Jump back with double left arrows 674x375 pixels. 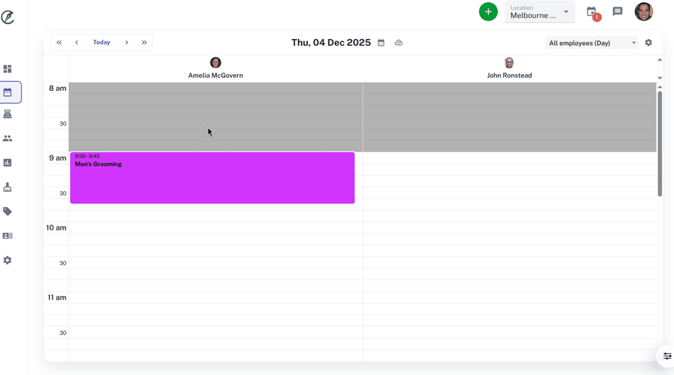59,42
